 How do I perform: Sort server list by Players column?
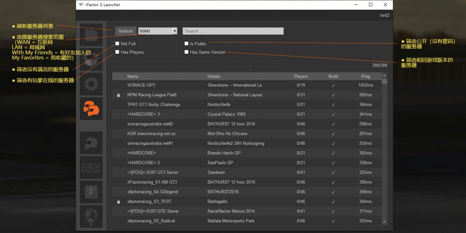click(301, 76)
